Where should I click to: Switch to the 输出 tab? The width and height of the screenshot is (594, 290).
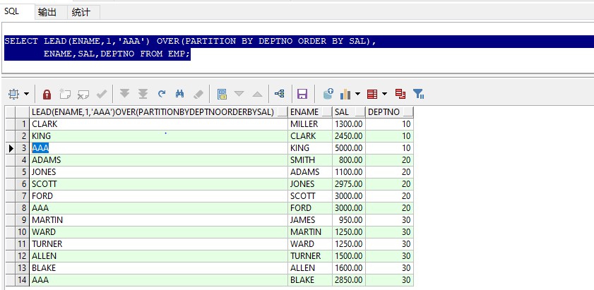pyautogui.click(x=48, y=12)
